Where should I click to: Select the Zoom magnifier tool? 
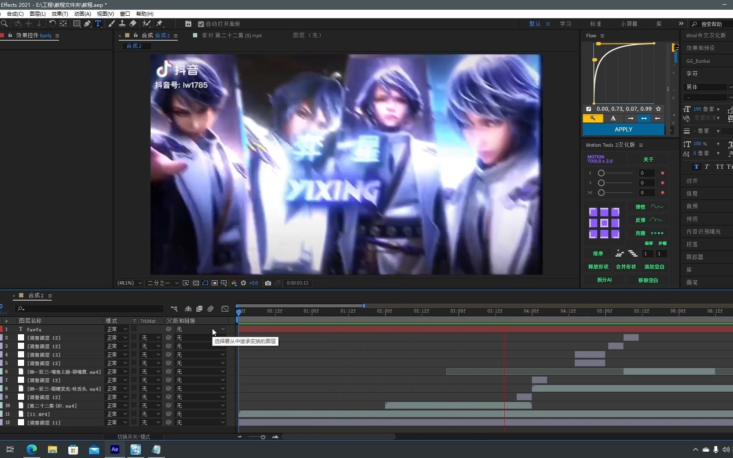pyautogui.click(x=4, y=24)
